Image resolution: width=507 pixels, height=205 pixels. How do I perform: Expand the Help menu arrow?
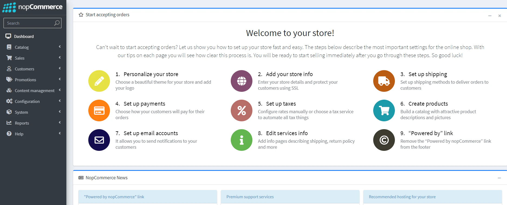tap(60, 133)
